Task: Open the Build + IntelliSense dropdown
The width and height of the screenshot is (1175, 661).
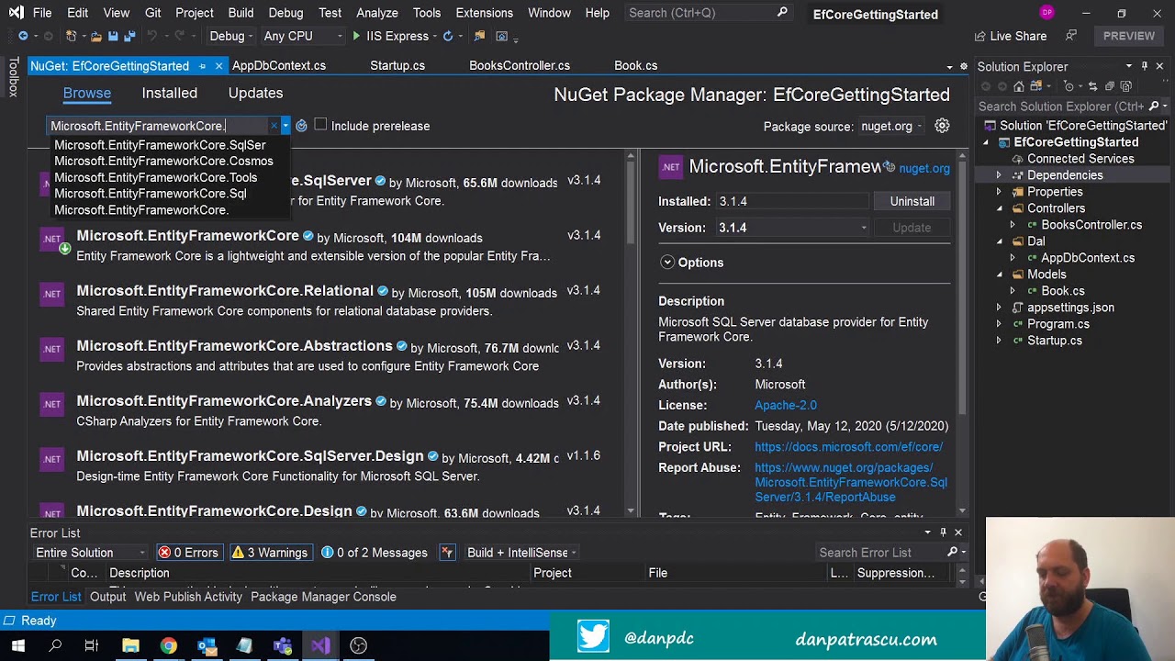Action: click(521, 553)
